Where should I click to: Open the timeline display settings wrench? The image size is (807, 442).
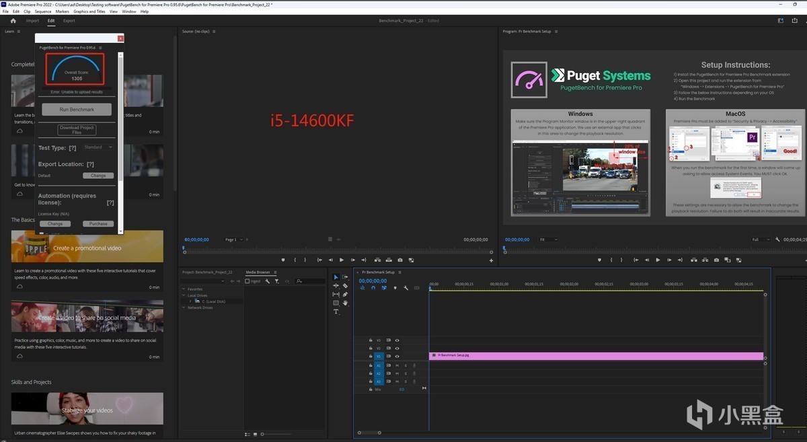pyautogui.click(x=406, y=288)
